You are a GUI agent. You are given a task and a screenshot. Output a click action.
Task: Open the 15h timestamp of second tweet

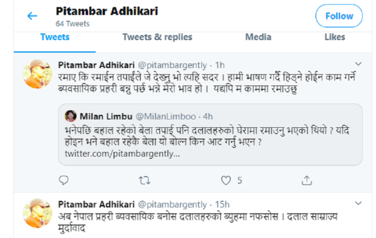click(222, 204)
